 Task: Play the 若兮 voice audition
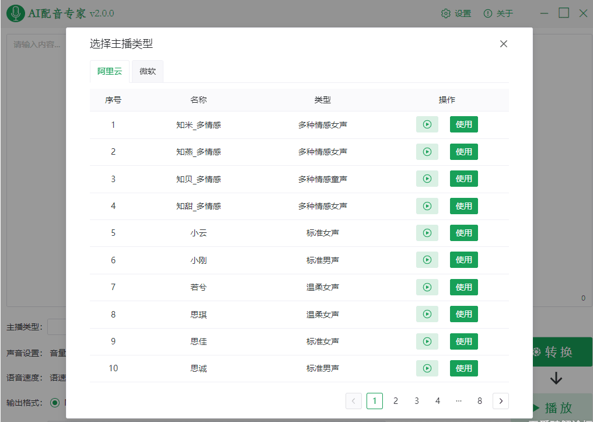click(427, 287)
